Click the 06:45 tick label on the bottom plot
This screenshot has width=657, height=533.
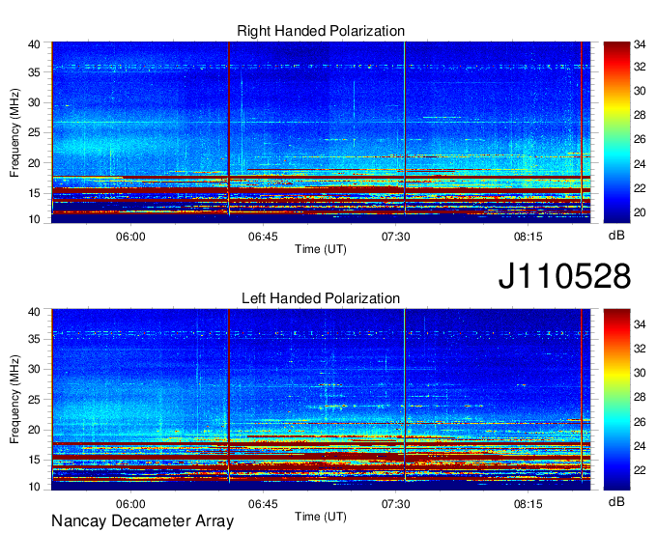click(263, 504)
